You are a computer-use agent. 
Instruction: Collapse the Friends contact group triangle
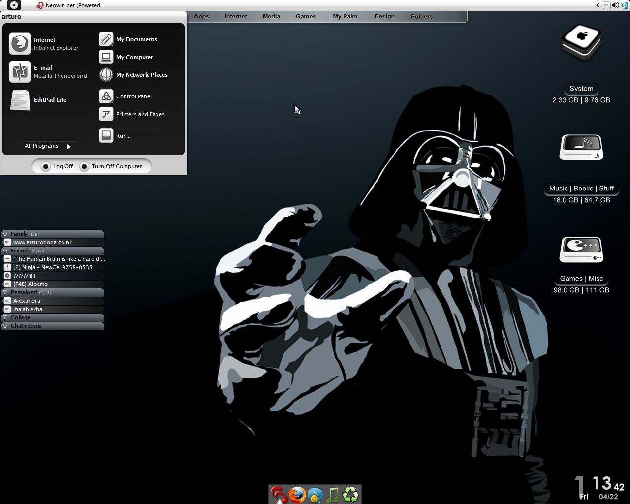[x=5, y=251]
